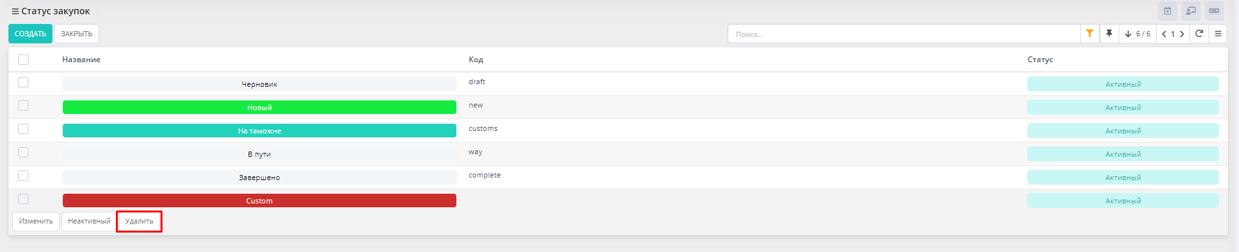Click the hamburger icon beside Статус закупок
This screenshot has height=252, width=1239.
[16, 12]
